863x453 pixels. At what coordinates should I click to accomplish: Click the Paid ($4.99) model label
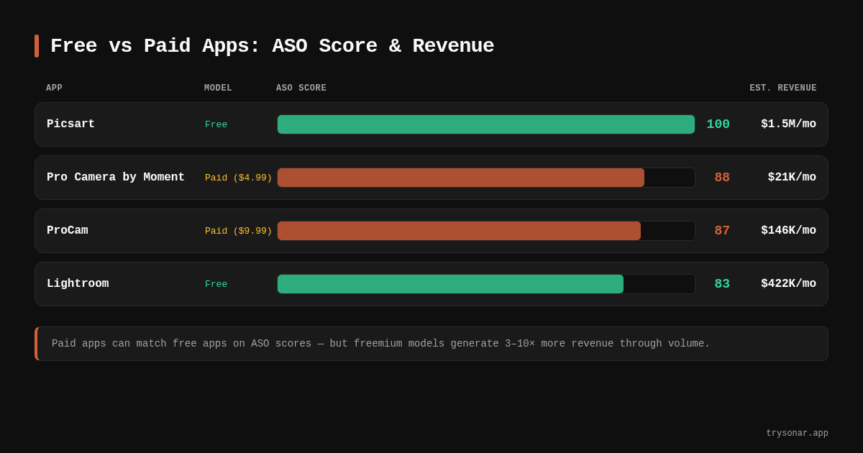point(239,178)
